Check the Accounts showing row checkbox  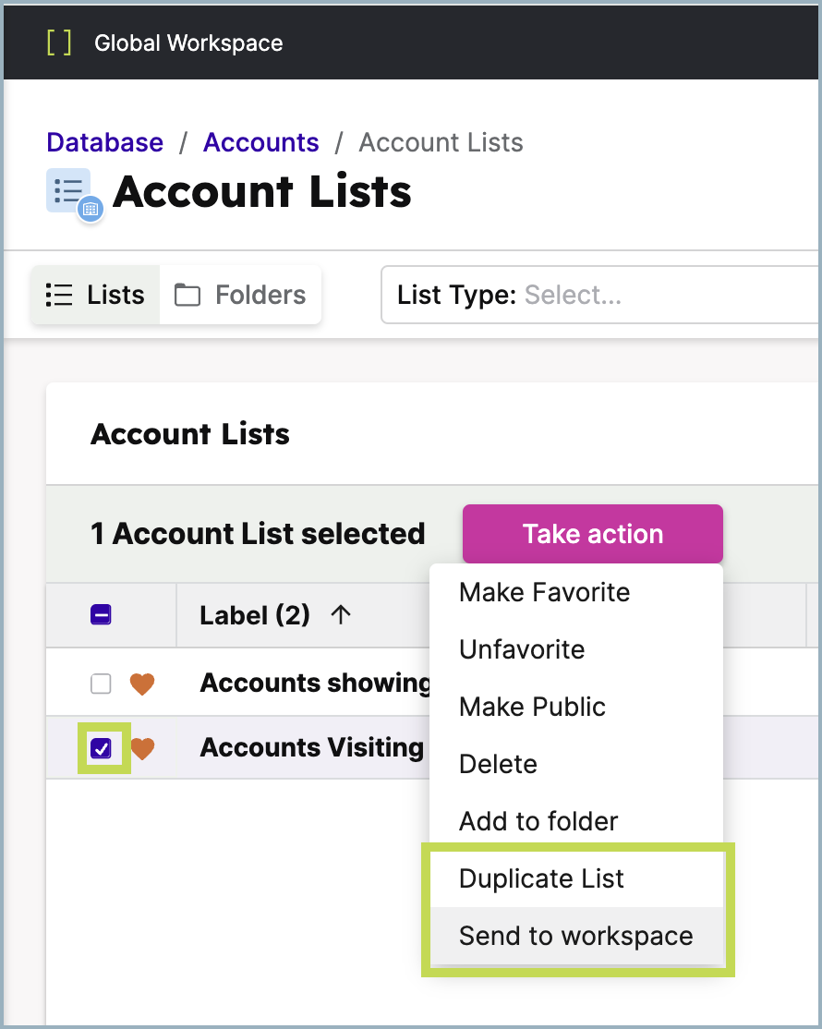101,684
